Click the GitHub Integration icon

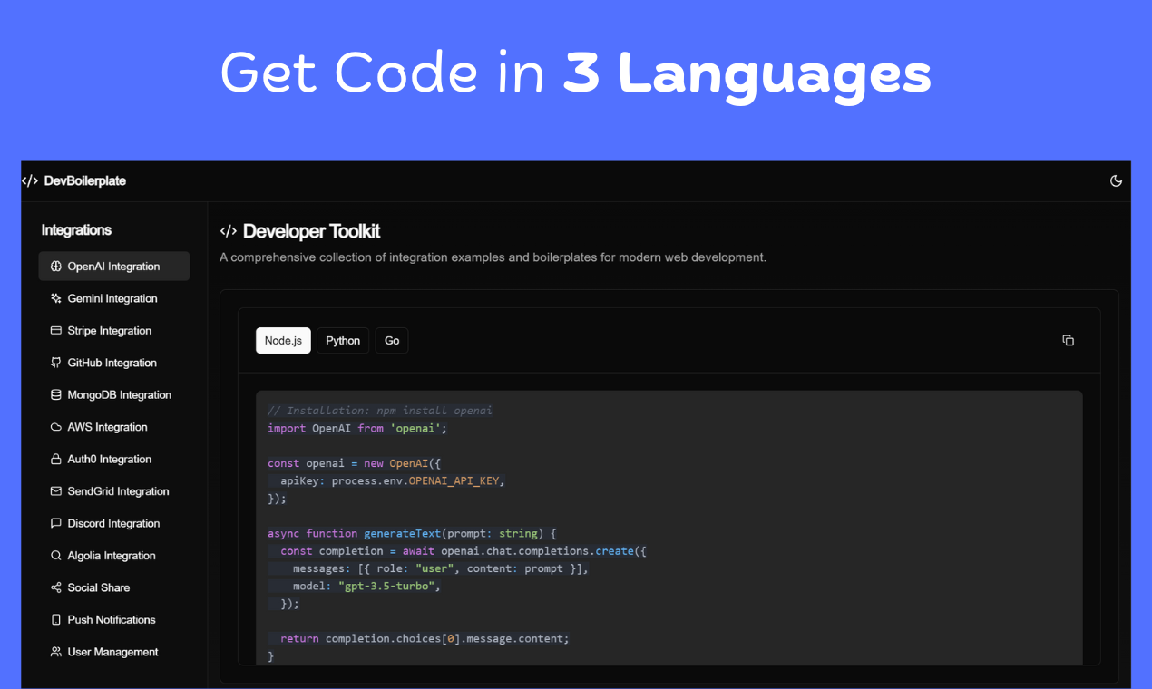(56, 363)
